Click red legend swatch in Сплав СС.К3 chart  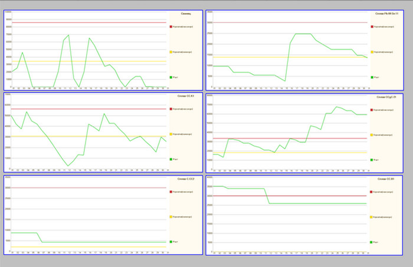[x=171, y=109]
